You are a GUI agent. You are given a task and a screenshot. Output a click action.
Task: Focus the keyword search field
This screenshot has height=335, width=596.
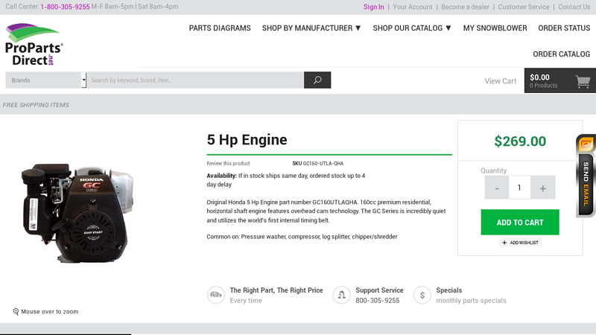pos(195,80)
